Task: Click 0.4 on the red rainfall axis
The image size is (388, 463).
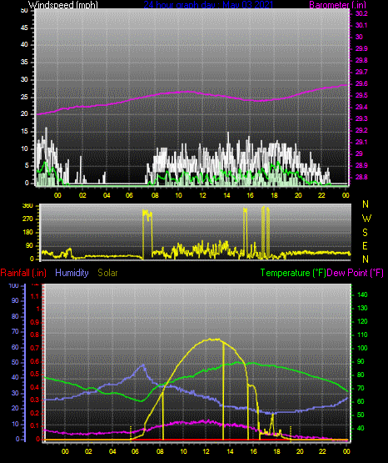Action: pyautogui.click(x=35, y=387)
